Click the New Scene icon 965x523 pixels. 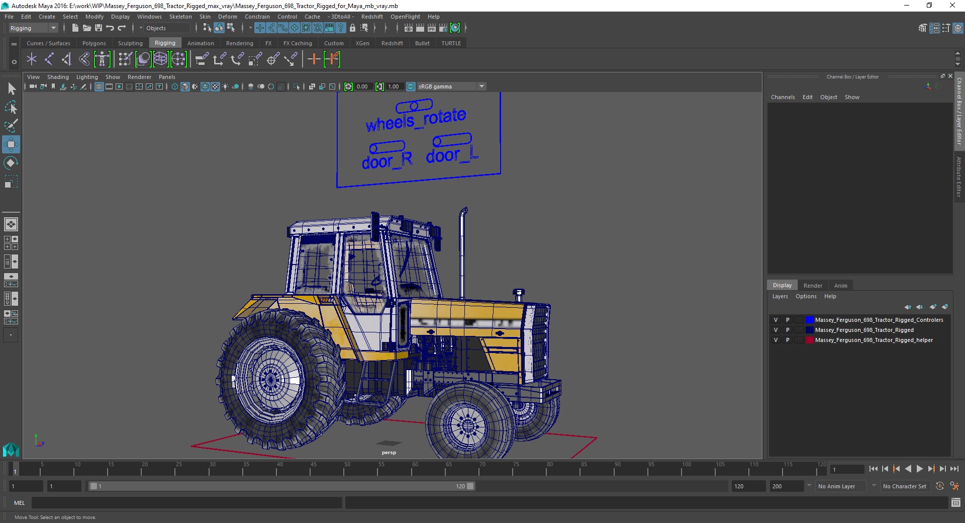click(x=75, y=28)
